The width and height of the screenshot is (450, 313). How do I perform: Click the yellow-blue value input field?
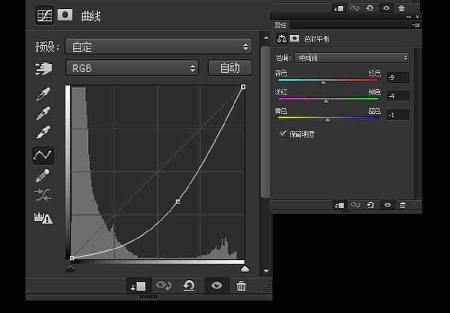point(398,115)
